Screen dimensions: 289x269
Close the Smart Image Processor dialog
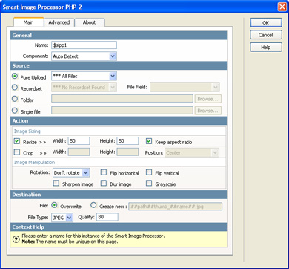click(282, 7)
